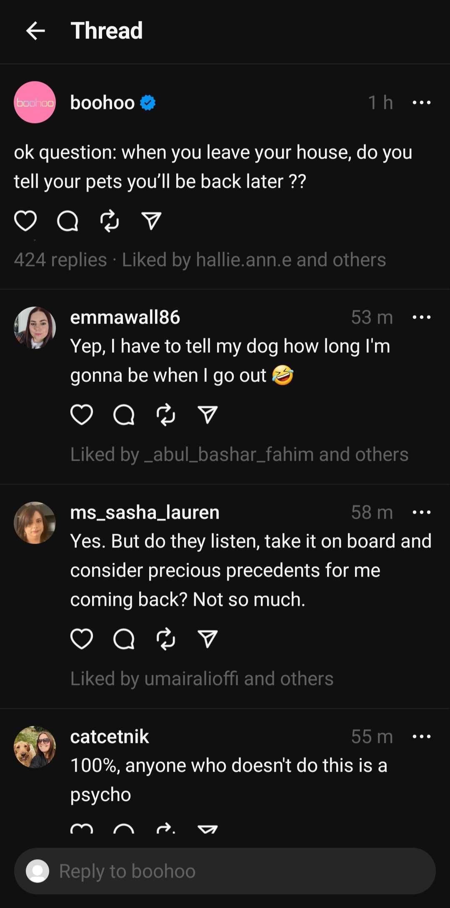Open catcetnik's profile picture
Image resolution: width=450 pixels, height=908 pixels.
(35, 747)
